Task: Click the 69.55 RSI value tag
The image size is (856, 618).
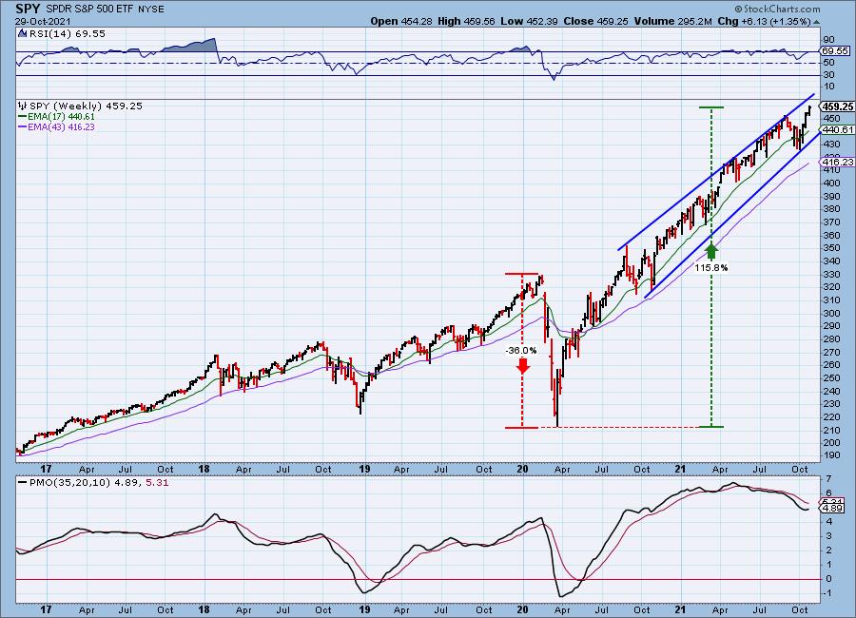Action: click(835, 50)
